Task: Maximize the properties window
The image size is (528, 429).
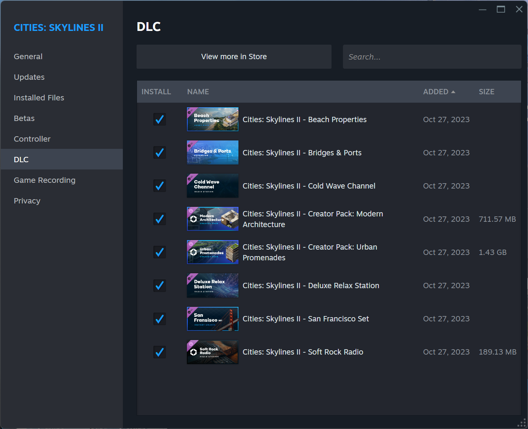Action: [501, 9]
